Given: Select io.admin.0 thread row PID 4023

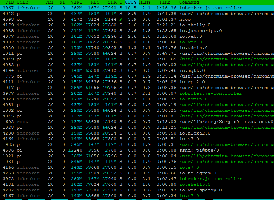Looking at the screenshot, I should point(137,99).
